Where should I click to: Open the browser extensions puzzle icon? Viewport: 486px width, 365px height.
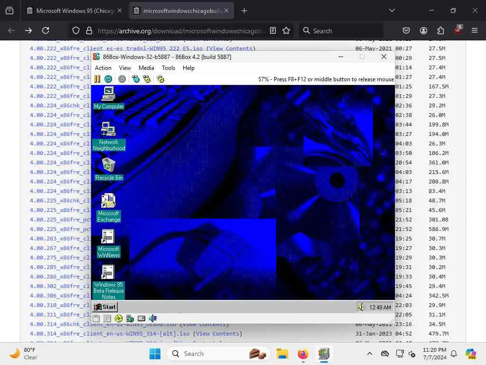tap(440, 30)
